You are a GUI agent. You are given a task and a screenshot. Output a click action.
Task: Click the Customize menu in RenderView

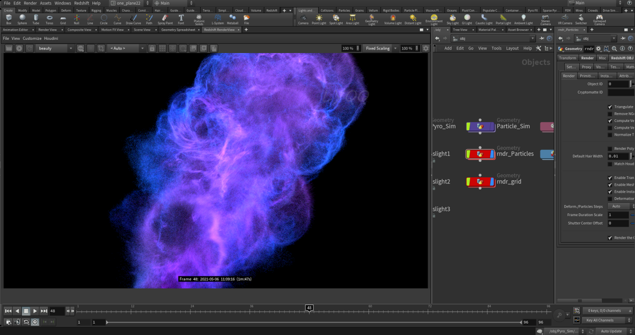(32, 39)
